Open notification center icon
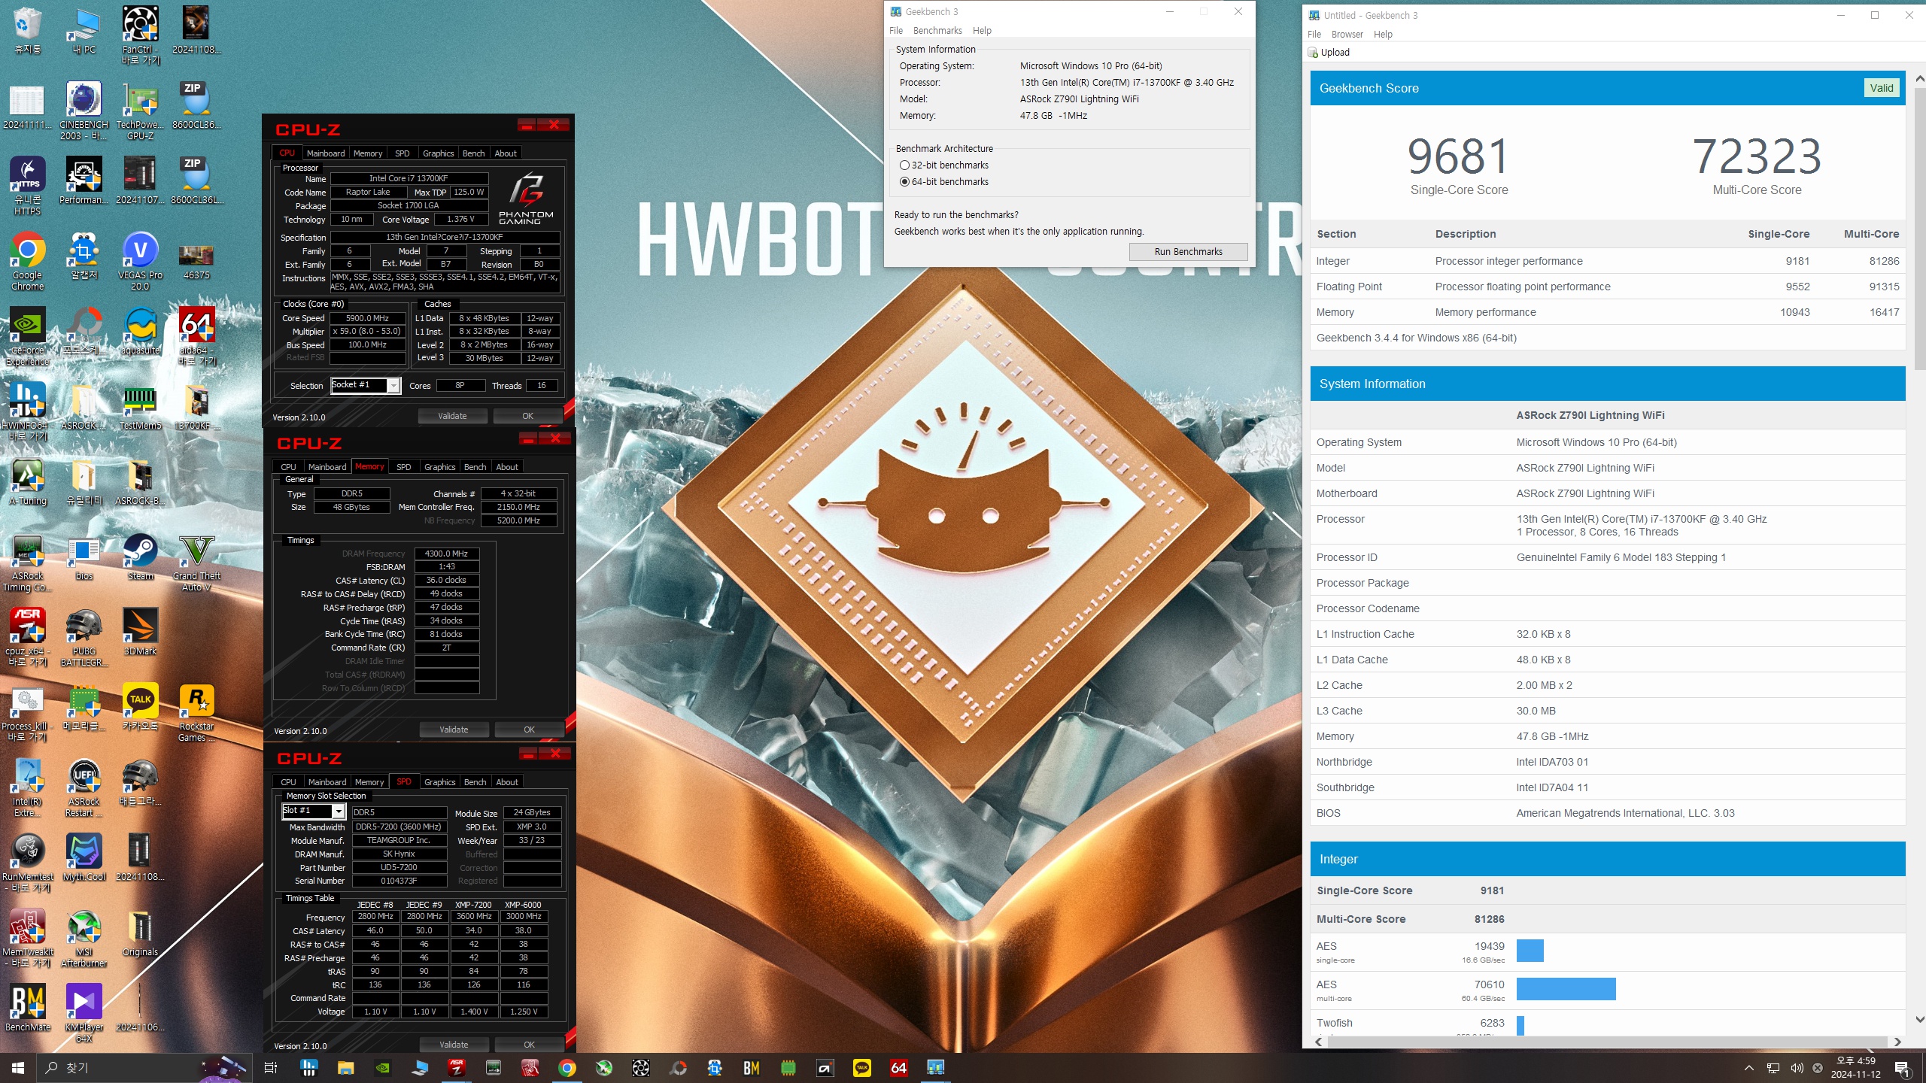 pyautogui.click(x=1902, y=1068)
